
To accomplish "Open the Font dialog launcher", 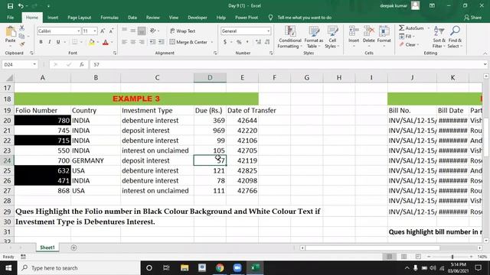I will click(x=115, y=53).
